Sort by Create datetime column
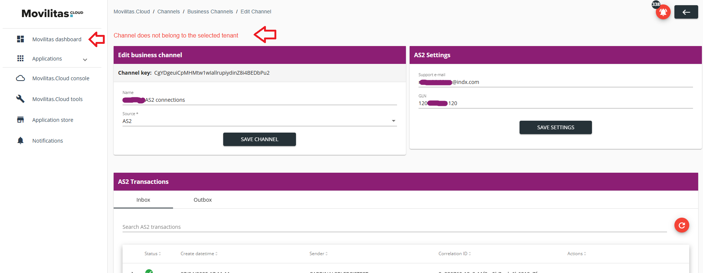 tap(199, 254)
